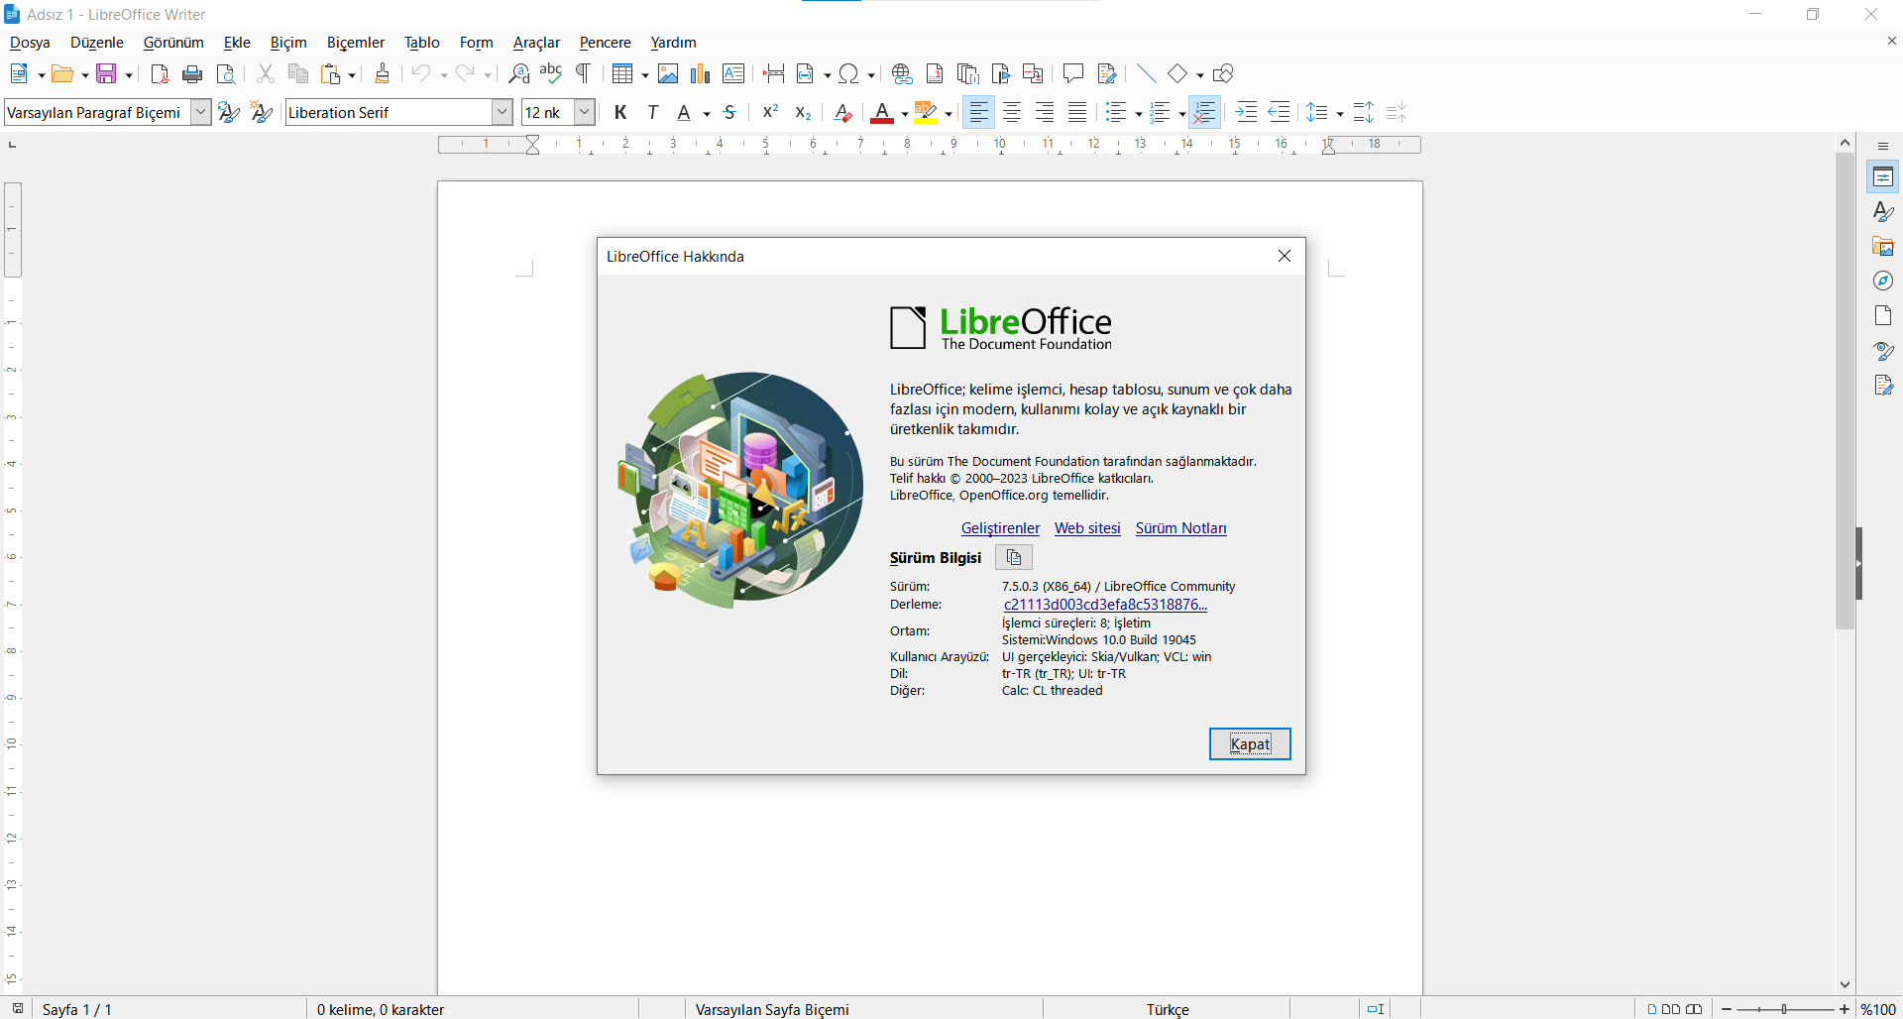Toggle formatting marks (pilcrow) display
1903x1019 pixels.
(x=584, y=74)
